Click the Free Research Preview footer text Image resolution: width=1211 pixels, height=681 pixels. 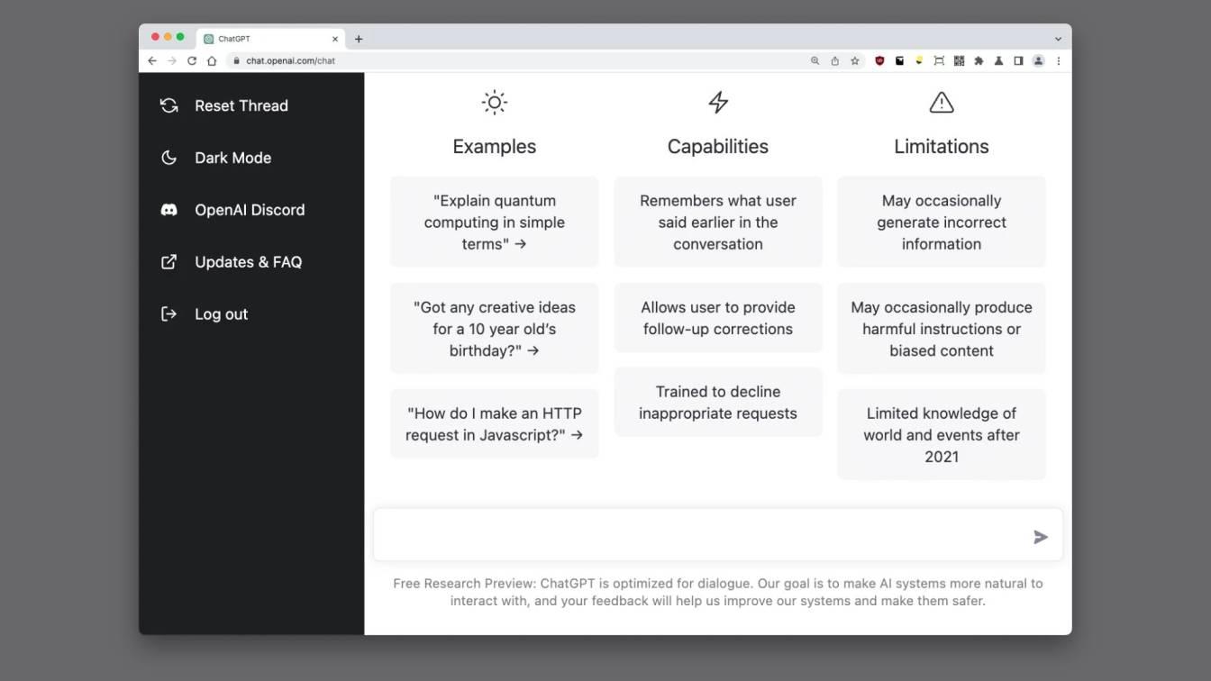click(718, 592)
